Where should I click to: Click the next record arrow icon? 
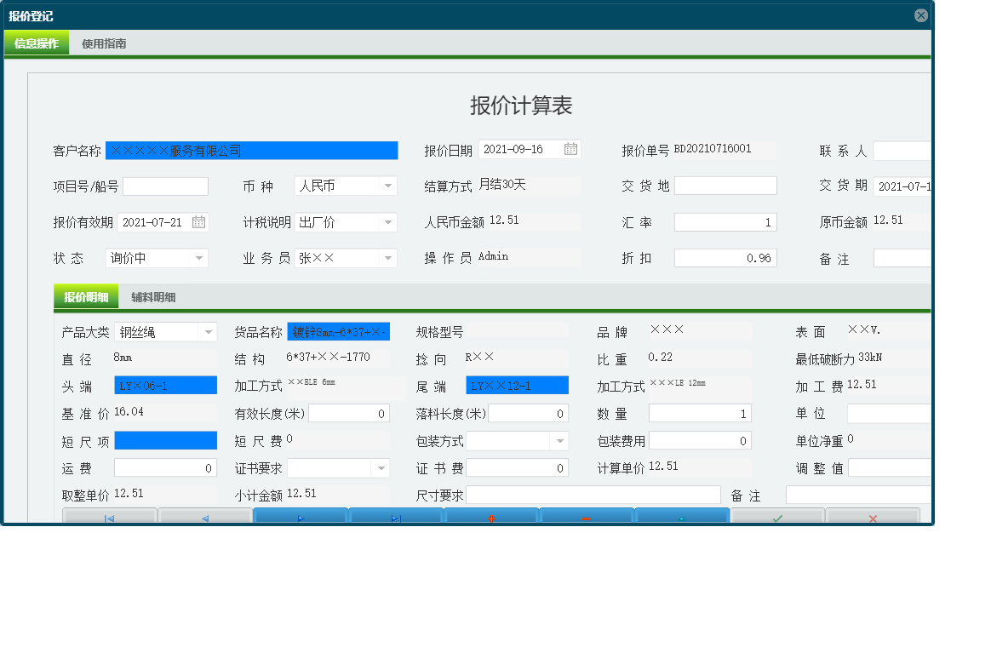tap(300, 516)
